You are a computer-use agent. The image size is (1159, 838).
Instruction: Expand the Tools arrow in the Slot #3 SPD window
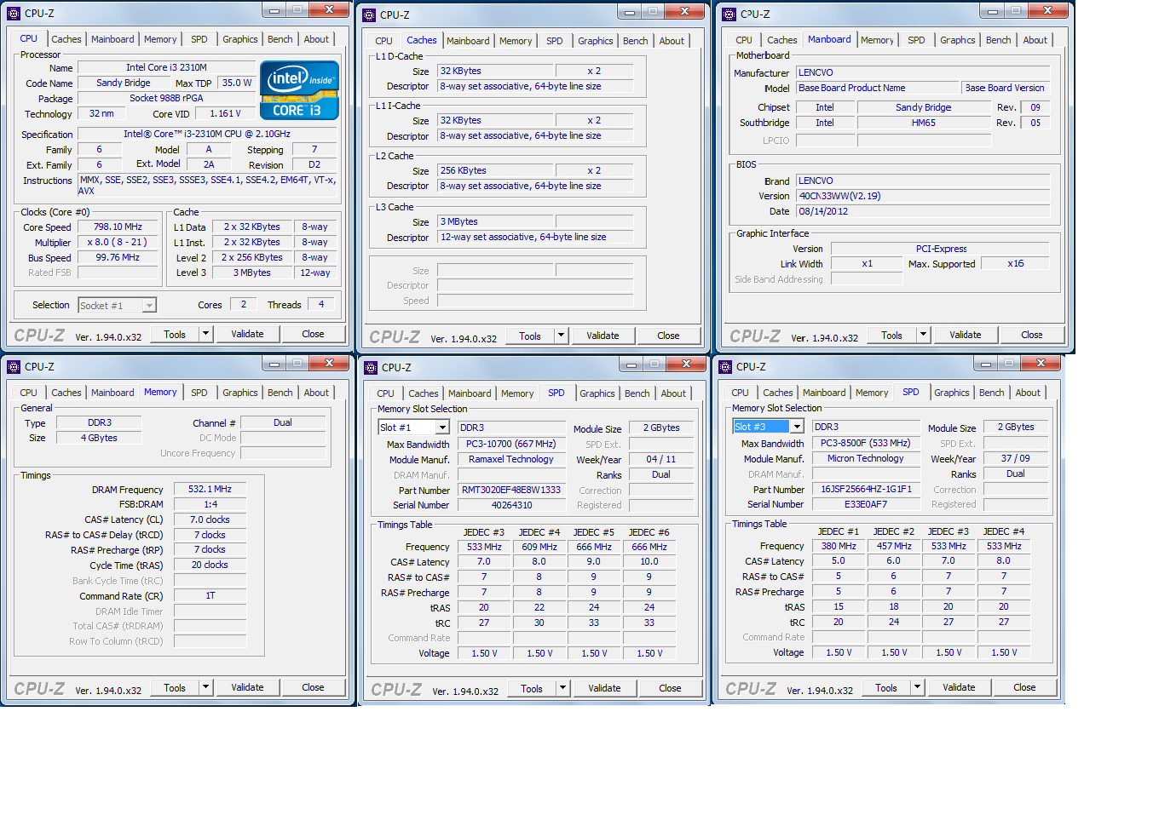(x=917, y=687)
